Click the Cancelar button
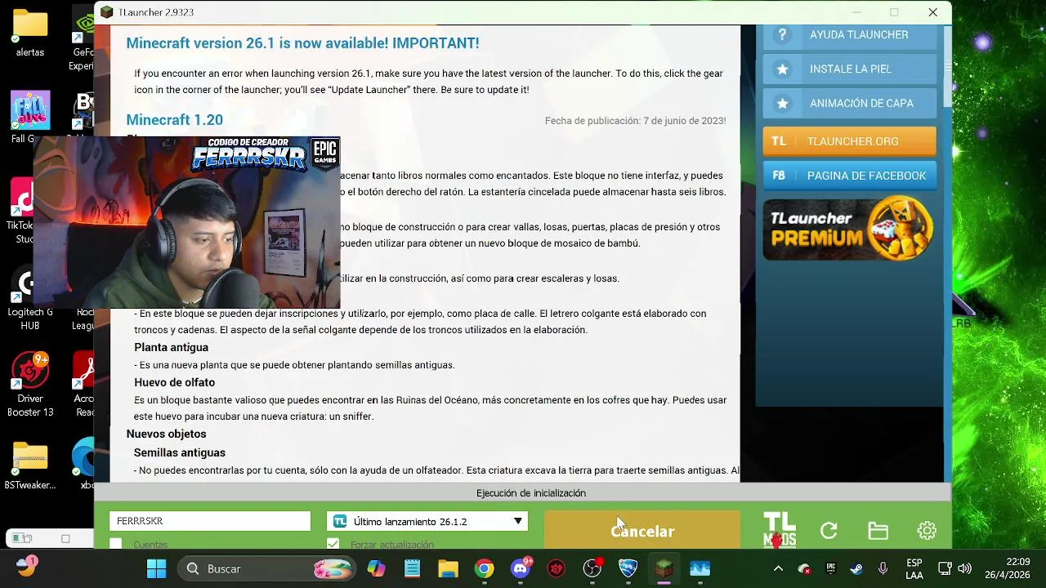1046x588 pixels. click(642, 531)
